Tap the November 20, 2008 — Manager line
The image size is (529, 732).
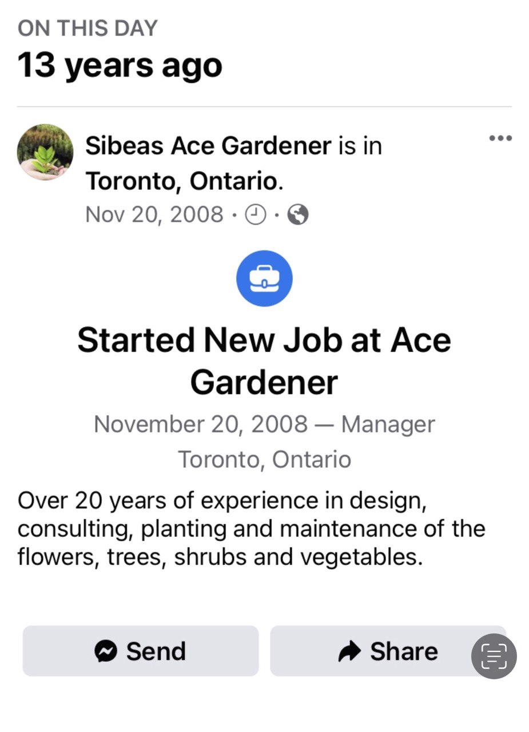[x=264, y=424]
